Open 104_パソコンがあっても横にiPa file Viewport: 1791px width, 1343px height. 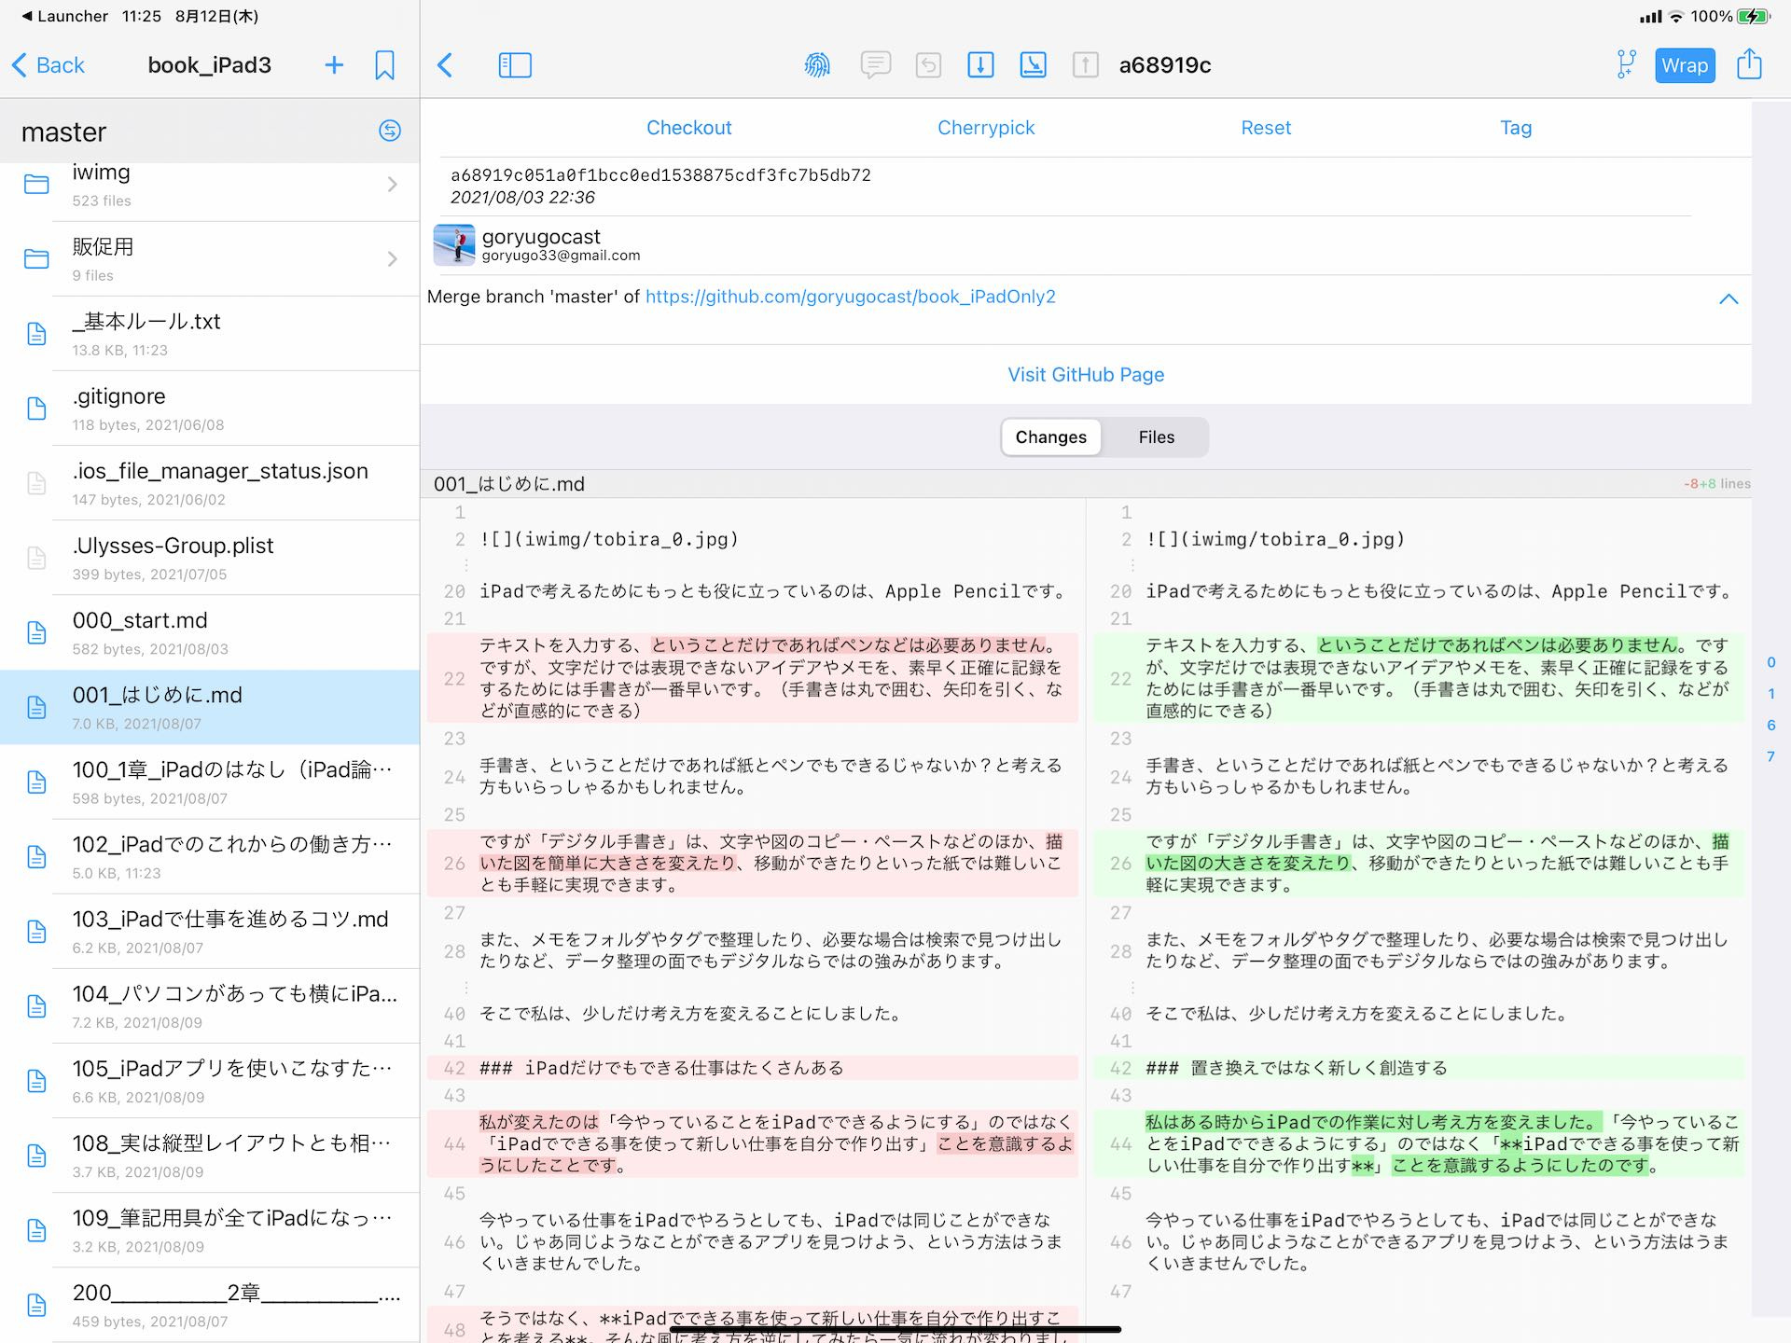(210, 1005)
